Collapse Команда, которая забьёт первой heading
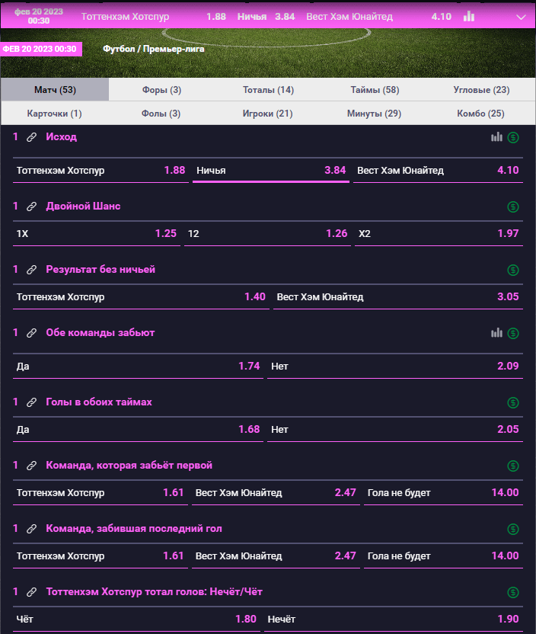Screen dimensions: 536x634 click(129, 465)
